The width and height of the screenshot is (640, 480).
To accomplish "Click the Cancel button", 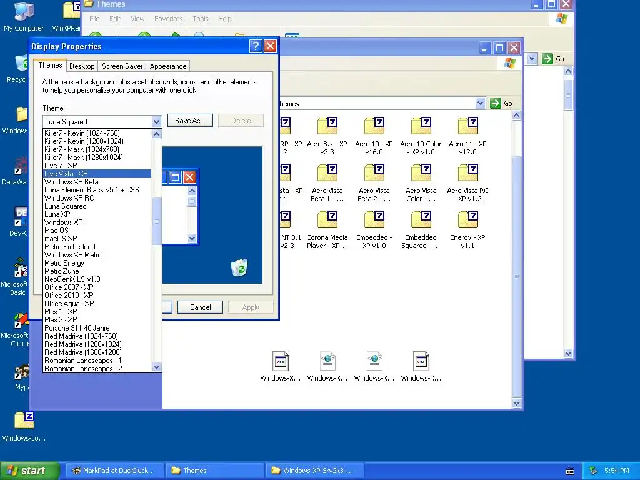I will [x=201, y=307].
